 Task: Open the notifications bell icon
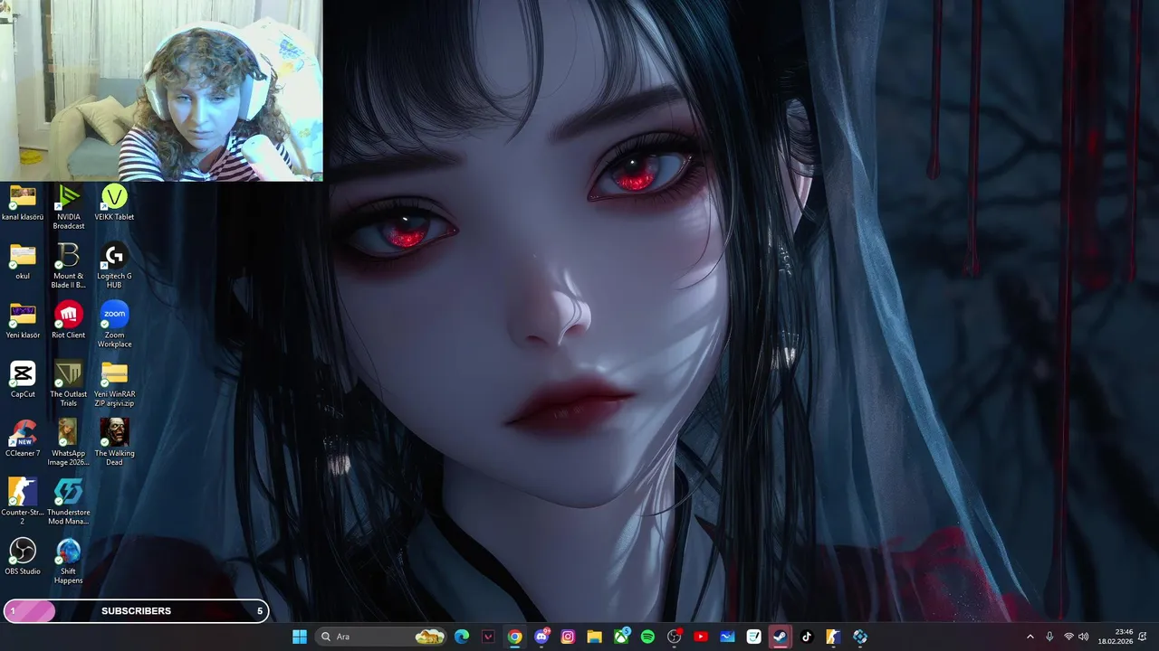tap(1143, 637)
